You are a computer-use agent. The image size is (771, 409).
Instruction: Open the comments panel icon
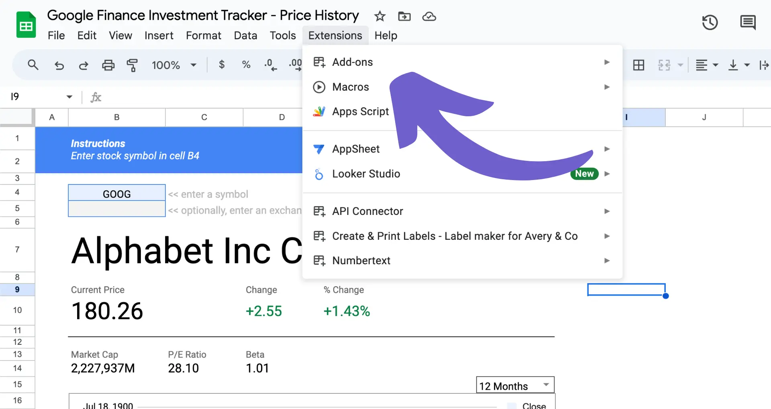(x=747, y=22)
